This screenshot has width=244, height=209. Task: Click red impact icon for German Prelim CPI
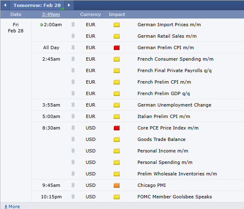[x=117, y=48]
